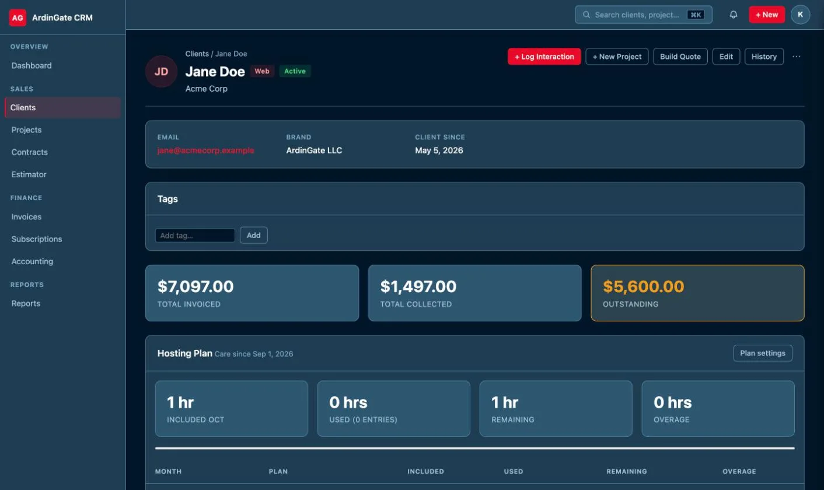
Task: Go to the Accounting section
Action: click(x=62, y=261)
